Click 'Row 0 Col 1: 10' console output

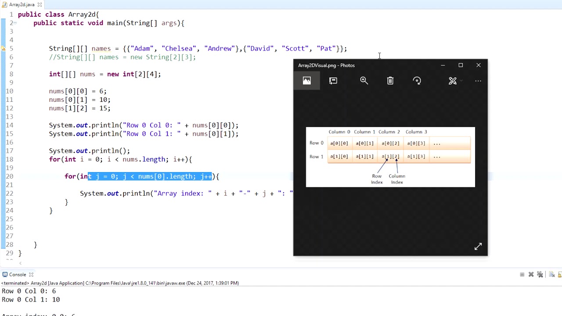(x=31, y=300)
